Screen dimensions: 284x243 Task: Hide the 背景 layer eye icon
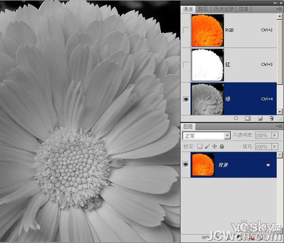pyautogui.click(x=186, y=165)
